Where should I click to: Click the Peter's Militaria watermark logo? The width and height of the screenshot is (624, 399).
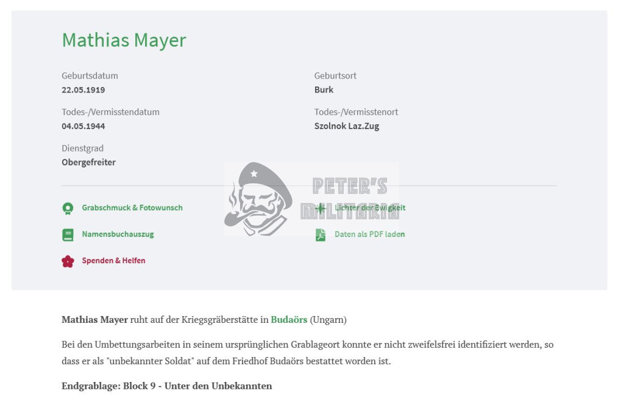(x=311, y=199)
